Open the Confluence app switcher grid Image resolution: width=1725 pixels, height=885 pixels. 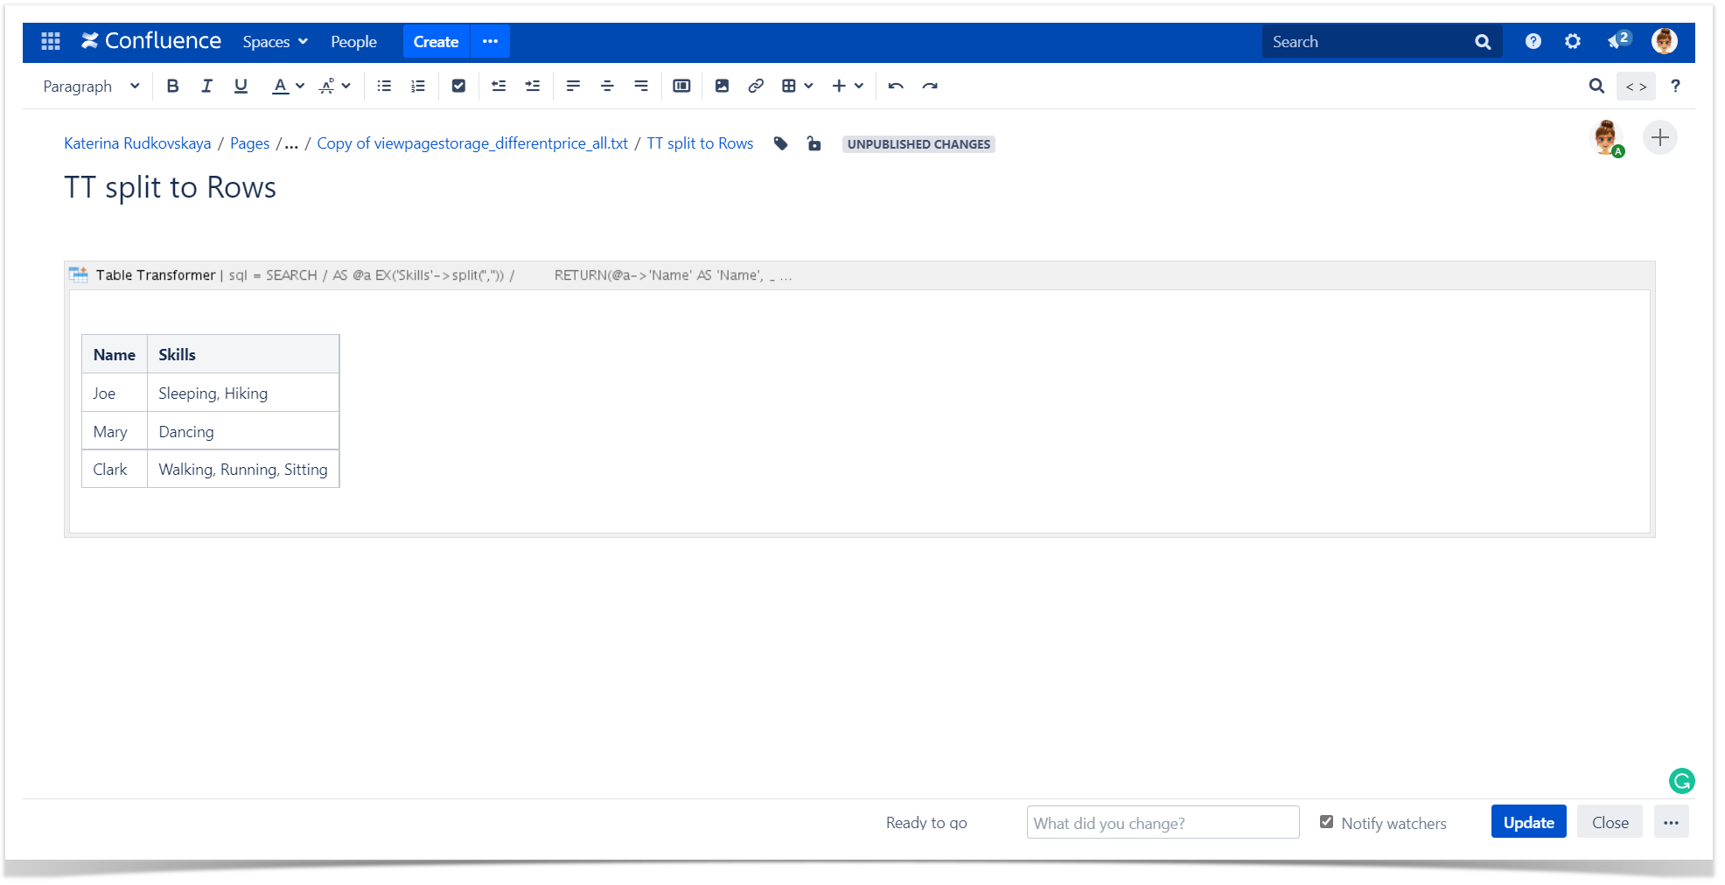(51, 41)
